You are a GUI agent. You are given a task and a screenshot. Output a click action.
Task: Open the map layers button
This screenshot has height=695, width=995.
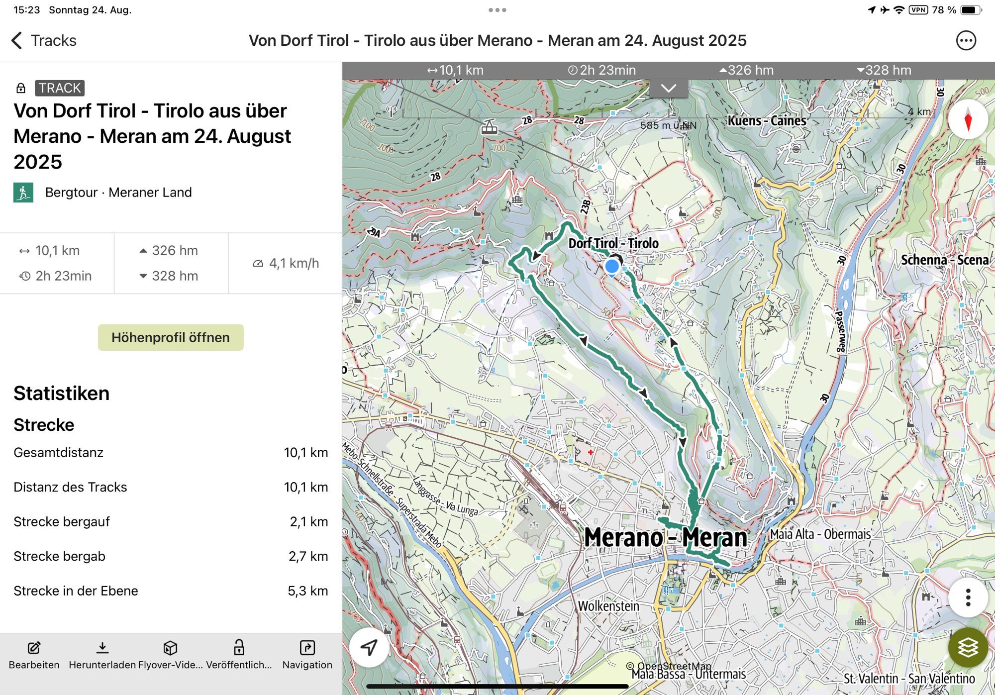967,648
